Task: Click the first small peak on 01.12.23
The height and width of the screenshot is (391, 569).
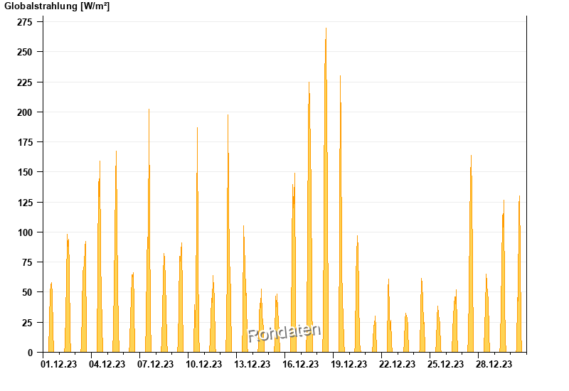Action: pos(51,317)
